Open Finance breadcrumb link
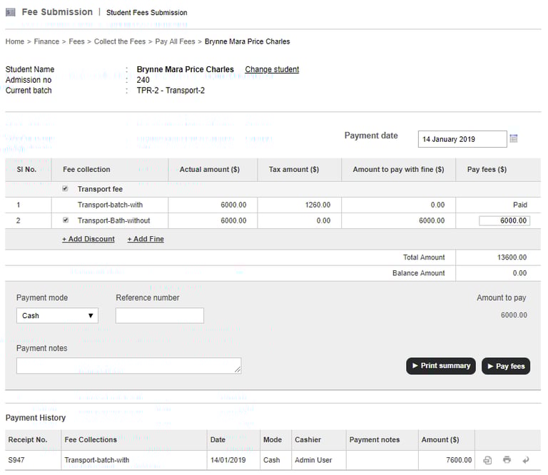Image resolution: width=548 pixels, height=475 pixels. (x=46, y=41)
